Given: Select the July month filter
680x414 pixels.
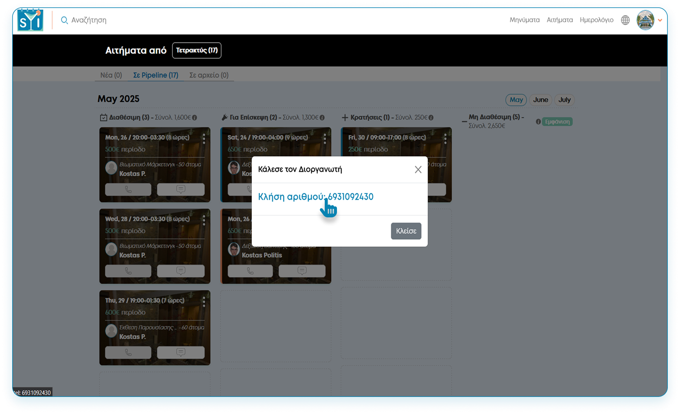Looking at the screenshot, I should [564, 100].
